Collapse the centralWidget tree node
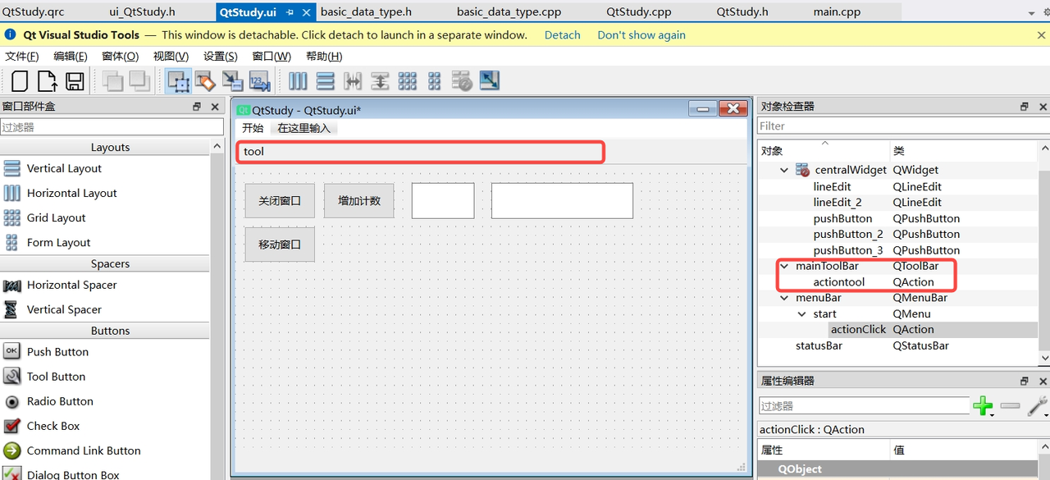The height and width of the screenshot is (480, 1050). 784,171
